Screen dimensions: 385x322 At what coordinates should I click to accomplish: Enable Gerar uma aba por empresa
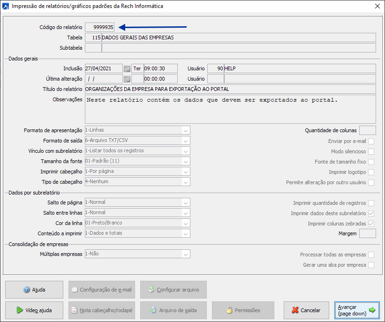point(371,265)
